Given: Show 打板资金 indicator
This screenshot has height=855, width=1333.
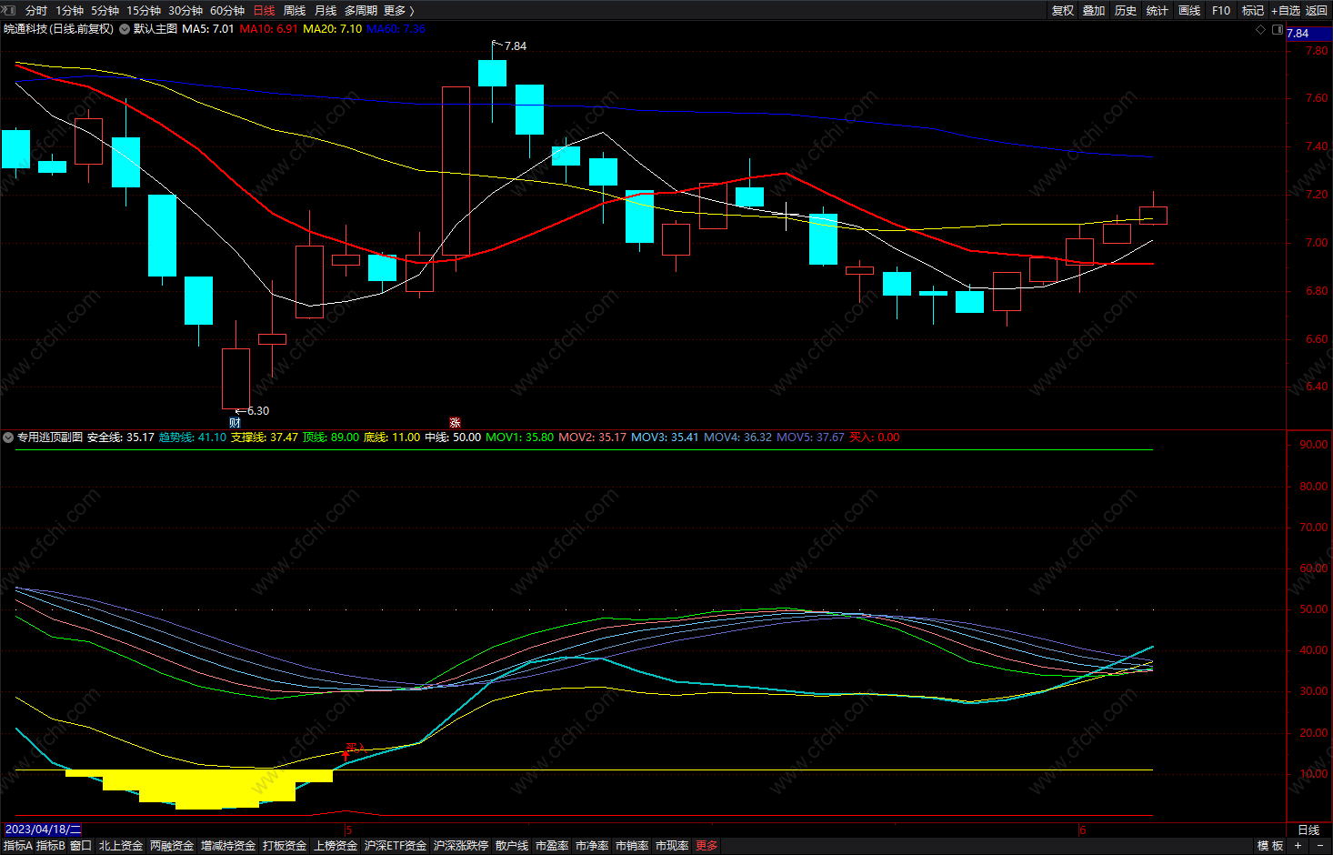Looking at the screenshot, I should 285,846.
